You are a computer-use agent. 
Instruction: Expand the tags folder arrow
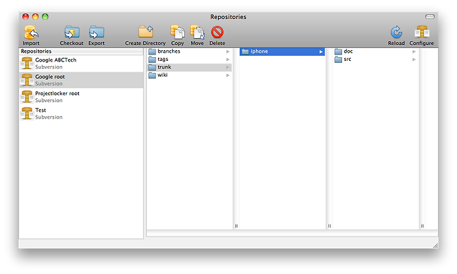pyautogui.click(x=228, y=60)
